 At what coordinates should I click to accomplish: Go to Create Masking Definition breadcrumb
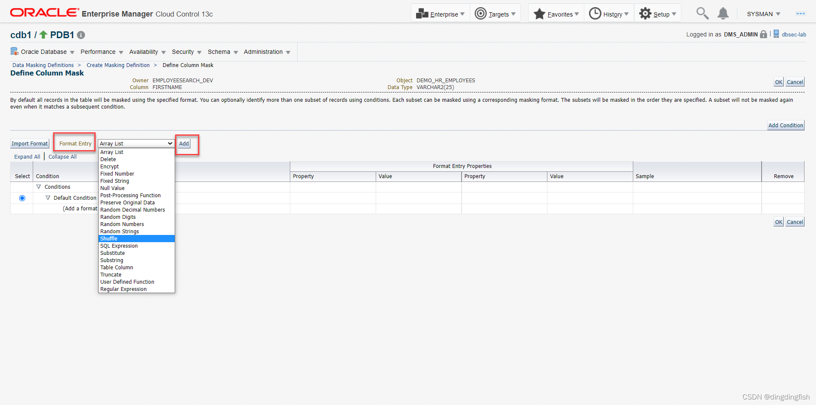click(x=118, y=65)
